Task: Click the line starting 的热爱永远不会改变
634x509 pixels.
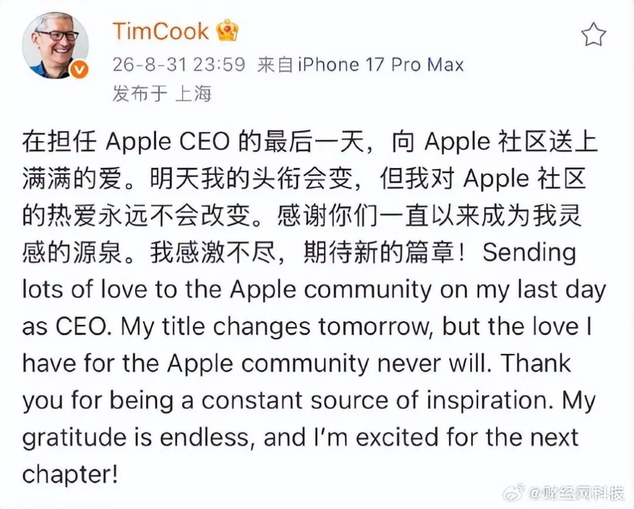Action: [302, 215]
